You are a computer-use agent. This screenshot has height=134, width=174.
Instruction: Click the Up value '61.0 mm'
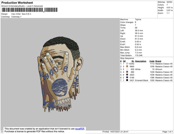click(x=139, y=36)
